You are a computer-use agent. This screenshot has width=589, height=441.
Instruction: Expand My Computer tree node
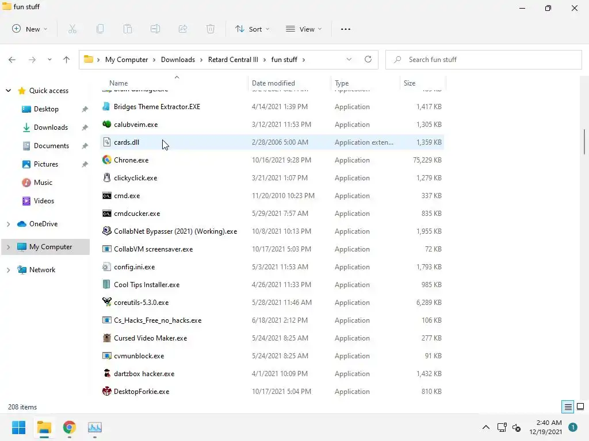tap(8, 247)
